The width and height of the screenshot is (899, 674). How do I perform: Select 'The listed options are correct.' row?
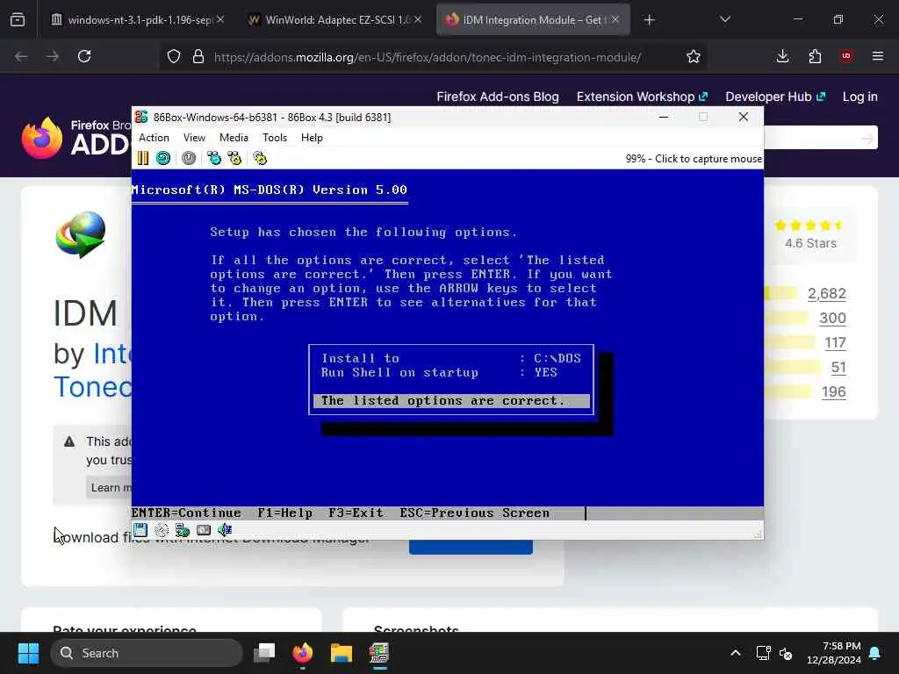tap(452, 400)
